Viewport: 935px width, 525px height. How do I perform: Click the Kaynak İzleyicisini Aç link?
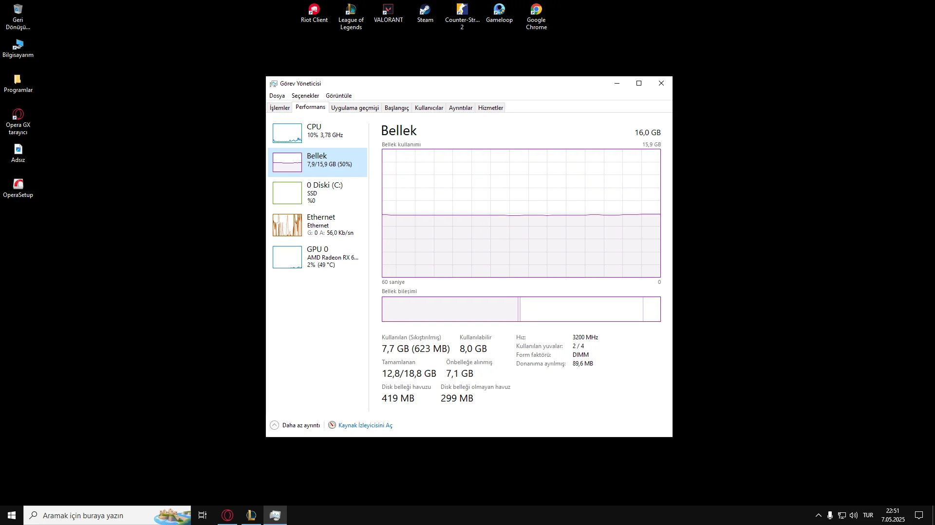365,425
